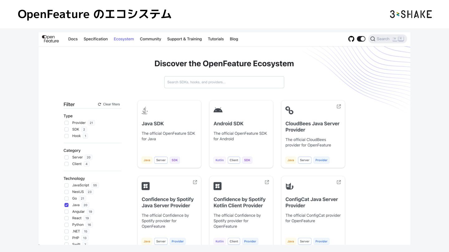This screenshot has height=252, width=449.
Task: Click the Clear filters button
Action: [x=109, y=104]
